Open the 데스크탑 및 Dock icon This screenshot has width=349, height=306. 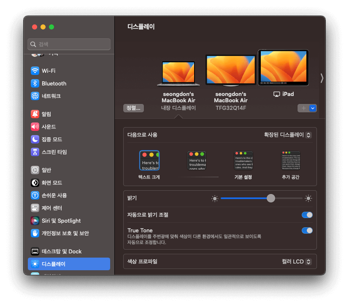pos(35,251)
